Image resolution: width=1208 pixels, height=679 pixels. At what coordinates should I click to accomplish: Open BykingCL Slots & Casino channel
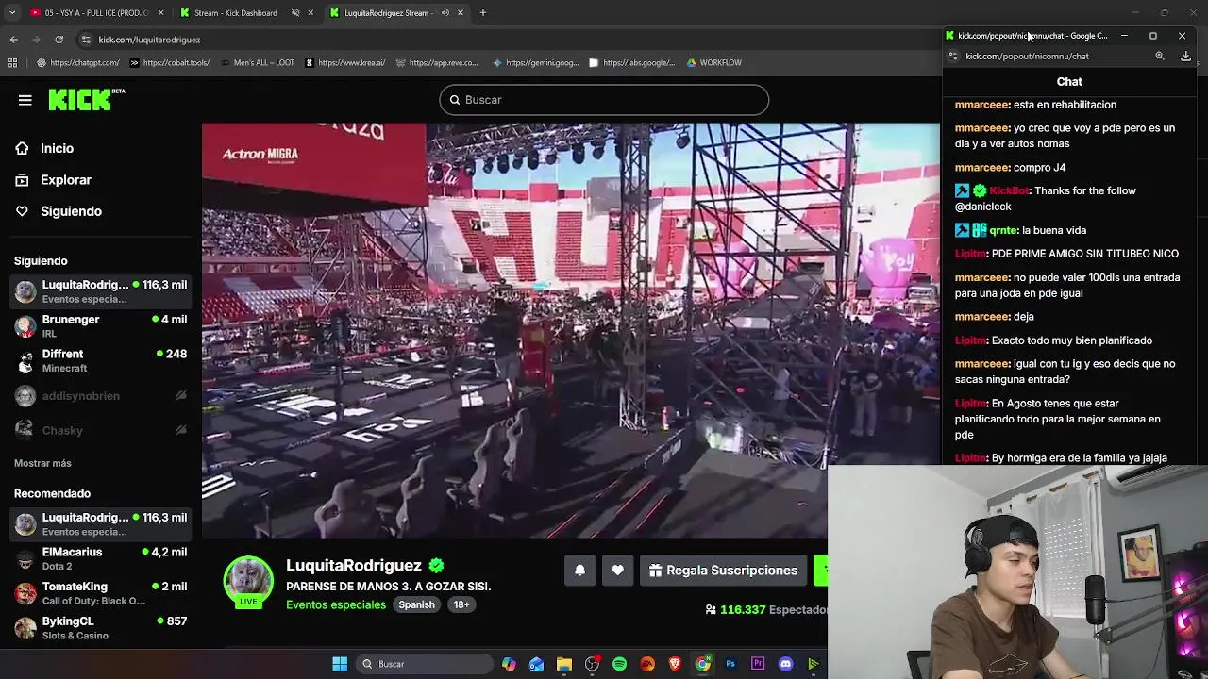coord(100,628)
